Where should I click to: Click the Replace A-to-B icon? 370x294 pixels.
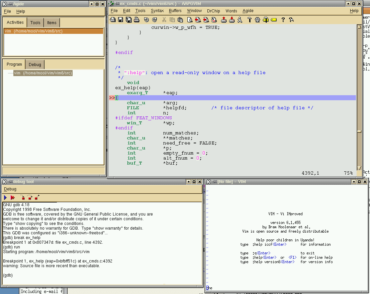214,20
